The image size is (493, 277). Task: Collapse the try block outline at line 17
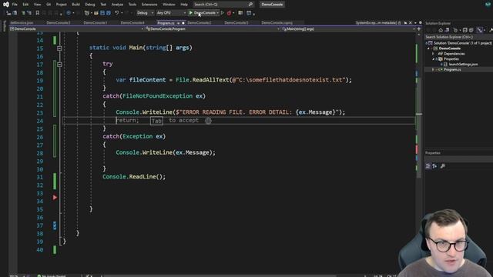pos(59,65)
